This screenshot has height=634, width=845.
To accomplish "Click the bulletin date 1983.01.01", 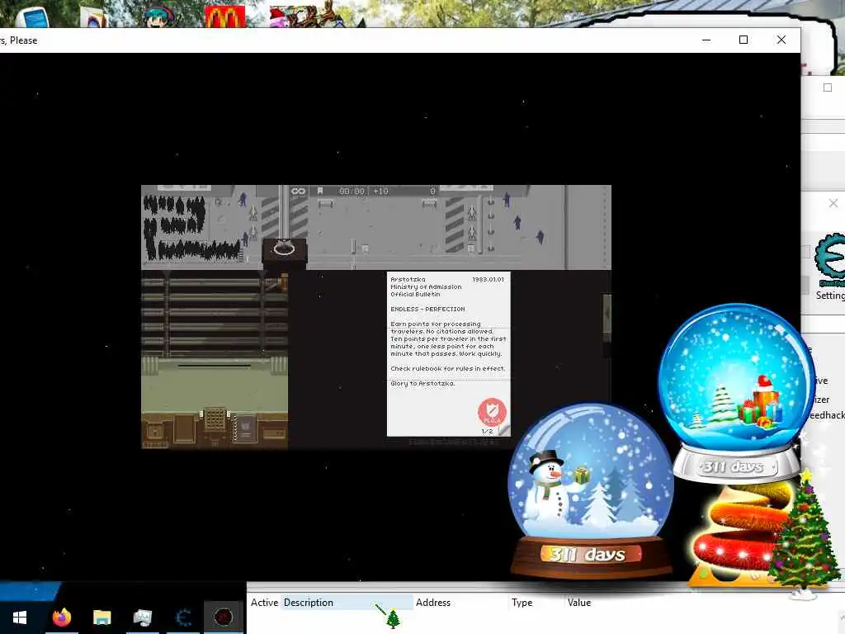I will [489, 279].
